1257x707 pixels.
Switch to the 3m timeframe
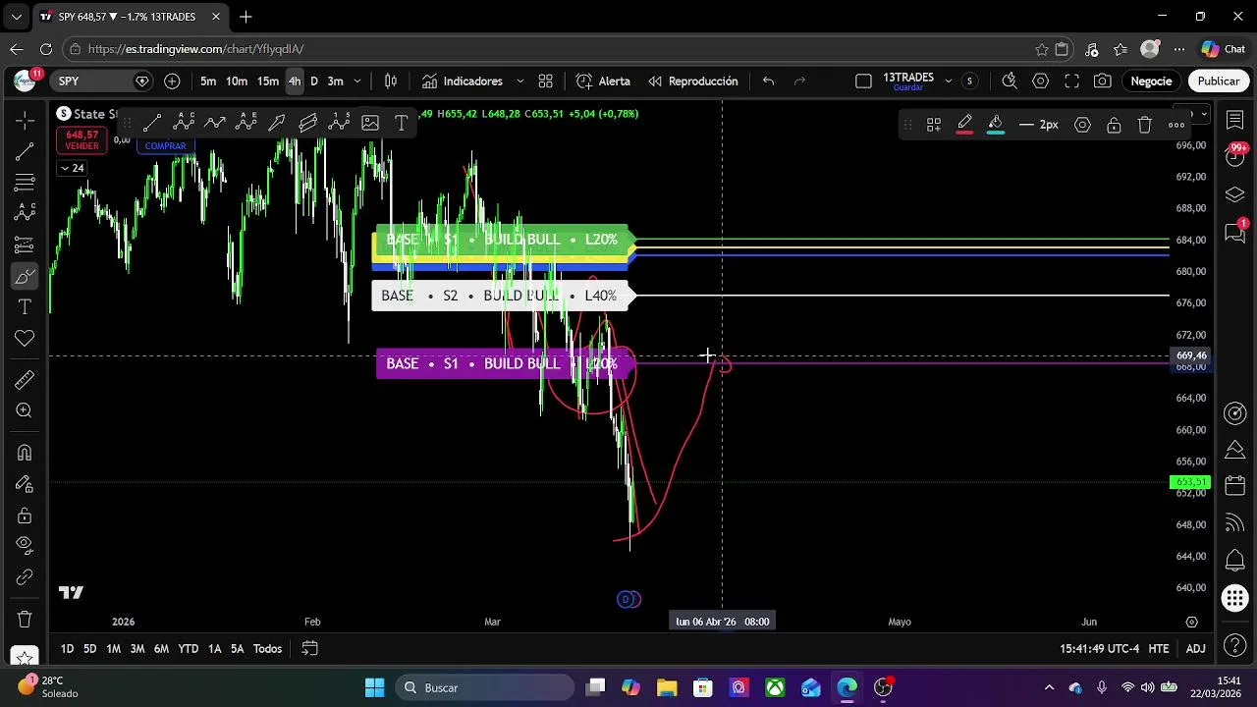[335, 82]
